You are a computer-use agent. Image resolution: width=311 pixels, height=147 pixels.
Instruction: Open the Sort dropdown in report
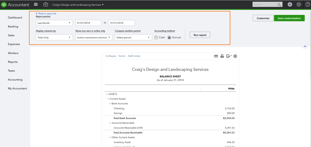122,56
